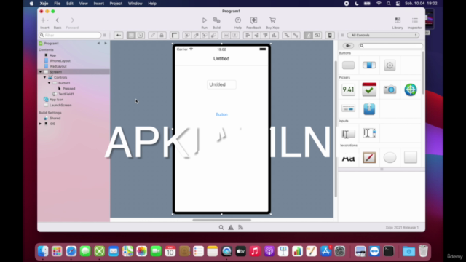Click the Buy Xojo cart icon
Viewport: 466px width, 262px height.
point(272,20)
